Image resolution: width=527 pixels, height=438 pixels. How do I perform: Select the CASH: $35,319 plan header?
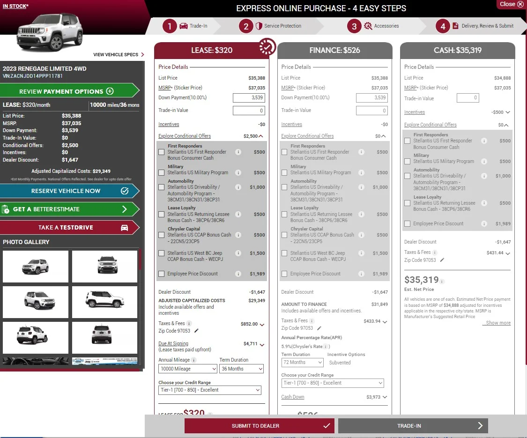tap(458, 51)
